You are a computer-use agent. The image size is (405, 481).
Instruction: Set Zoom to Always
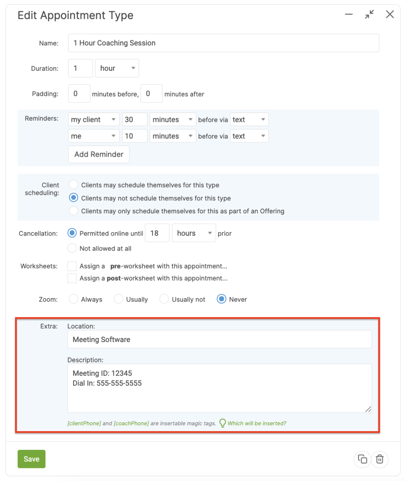click(x=73, y=299)
